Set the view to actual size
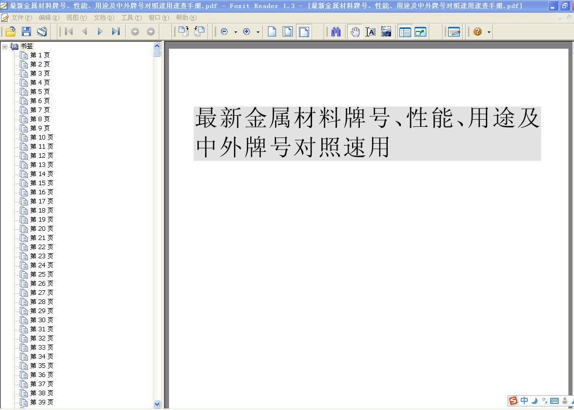574x410 pixels. point(272,32)
